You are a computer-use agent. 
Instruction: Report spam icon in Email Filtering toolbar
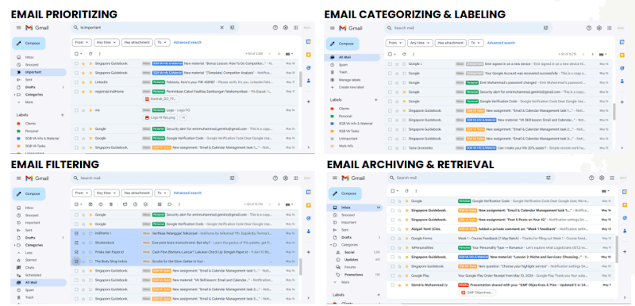tap(101, 205)
